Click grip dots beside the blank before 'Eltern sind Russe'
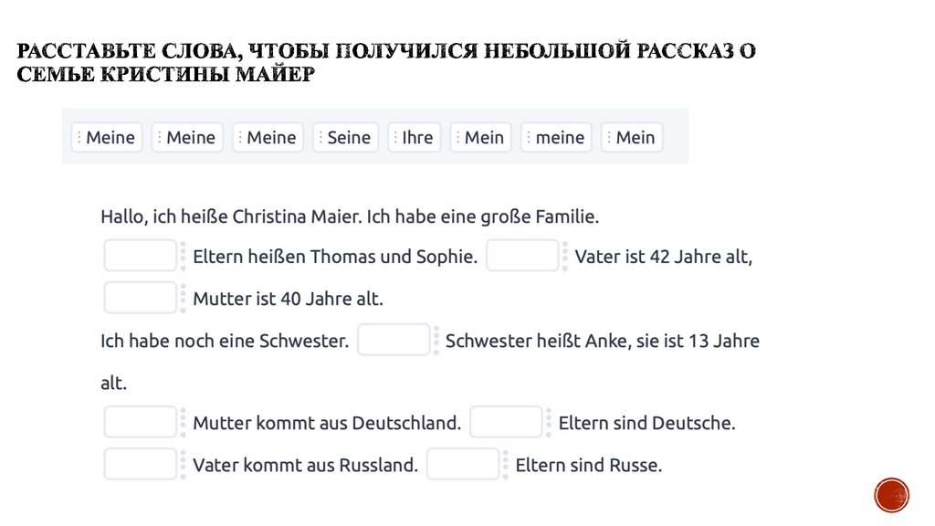The height and width of the screenshot is (526, 935). point(506,465)
